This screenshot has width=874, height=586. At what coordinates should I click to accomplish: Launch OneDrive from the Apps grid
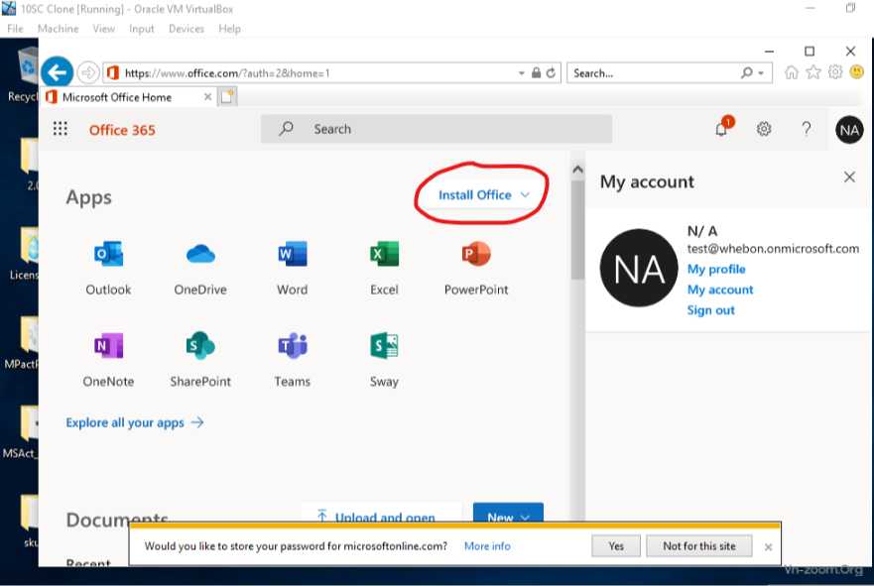(200, 256)
